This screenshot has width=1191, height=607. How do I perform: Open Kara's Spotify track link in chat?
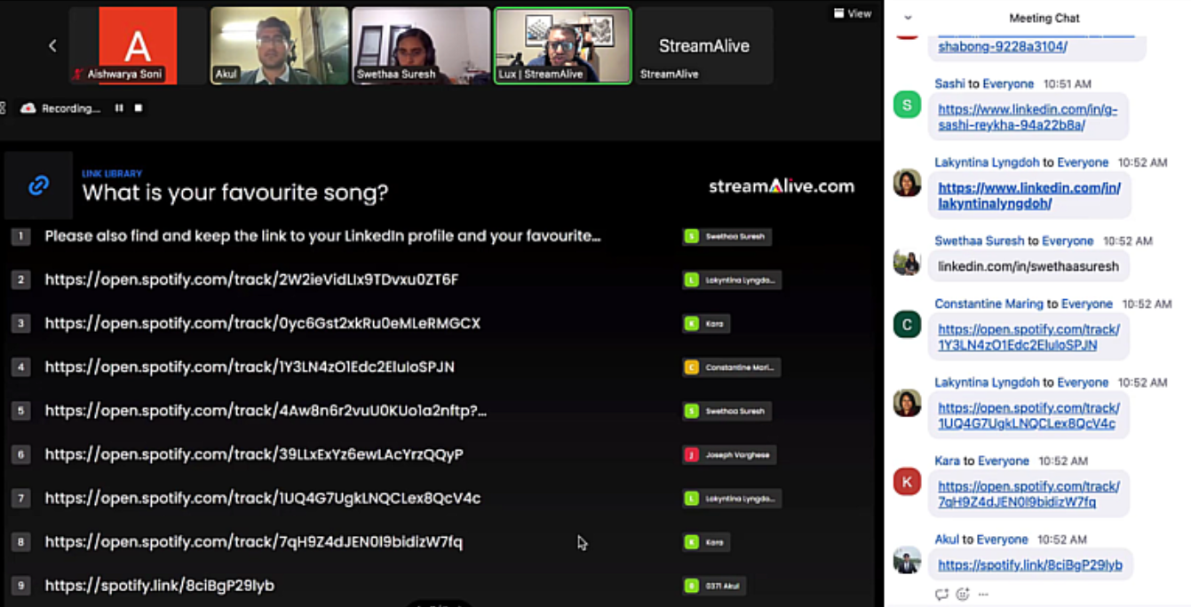[x=1028, y=494]
